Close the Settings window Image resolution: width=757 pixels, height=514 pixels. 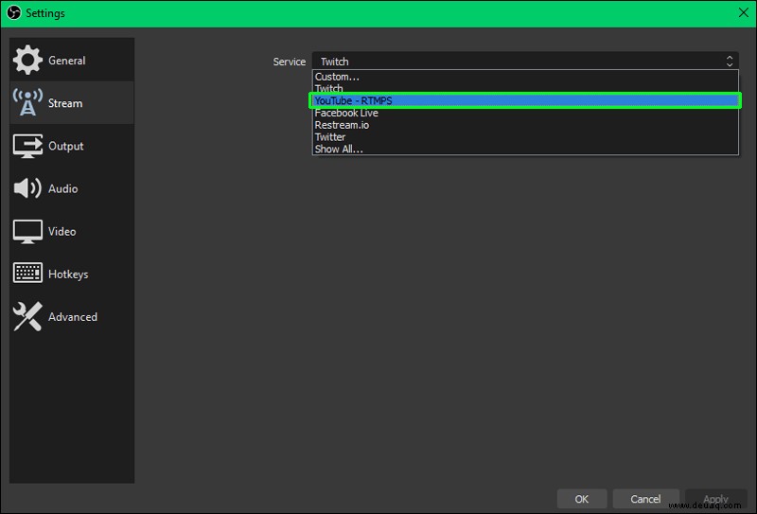[744, 12]
